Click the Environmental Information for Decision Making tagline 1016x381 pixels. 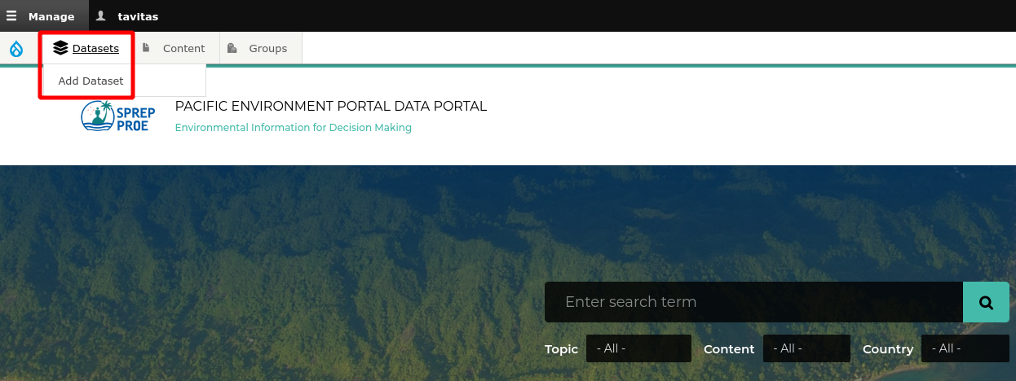point(294,128)
